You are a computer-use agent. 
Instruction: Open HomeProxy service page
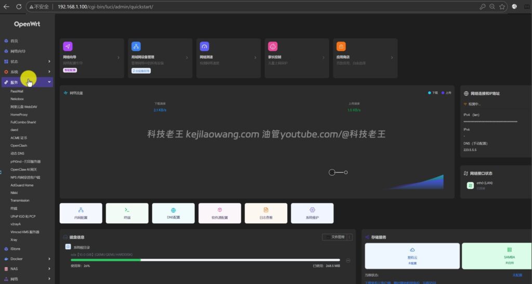tap(19, 115)
